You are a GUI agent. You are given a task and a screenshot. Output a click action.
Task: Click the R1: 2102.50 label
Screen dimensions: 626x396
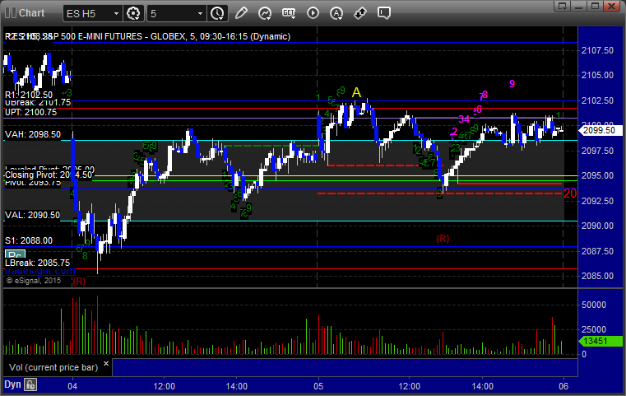coord(29,95)
